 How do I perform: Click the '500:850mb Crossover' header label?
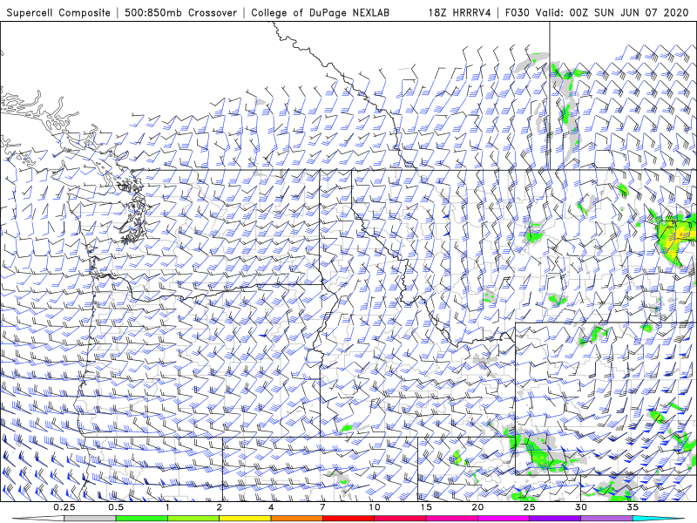pos(180,12)
